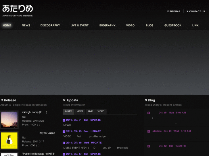Click the icon next to Release heading

[2, 100]
